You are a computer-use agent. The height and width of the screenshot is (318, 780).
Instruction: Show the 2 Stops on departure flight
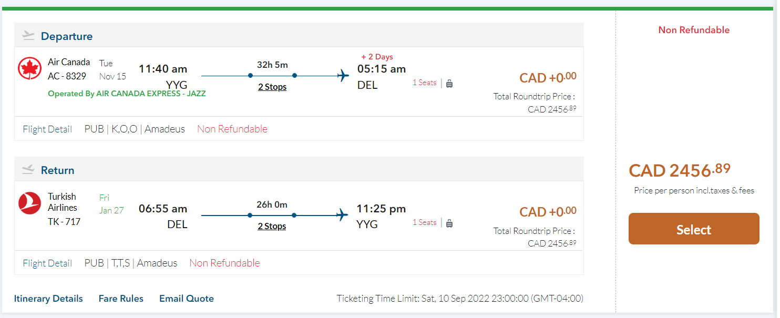(272, 87)
